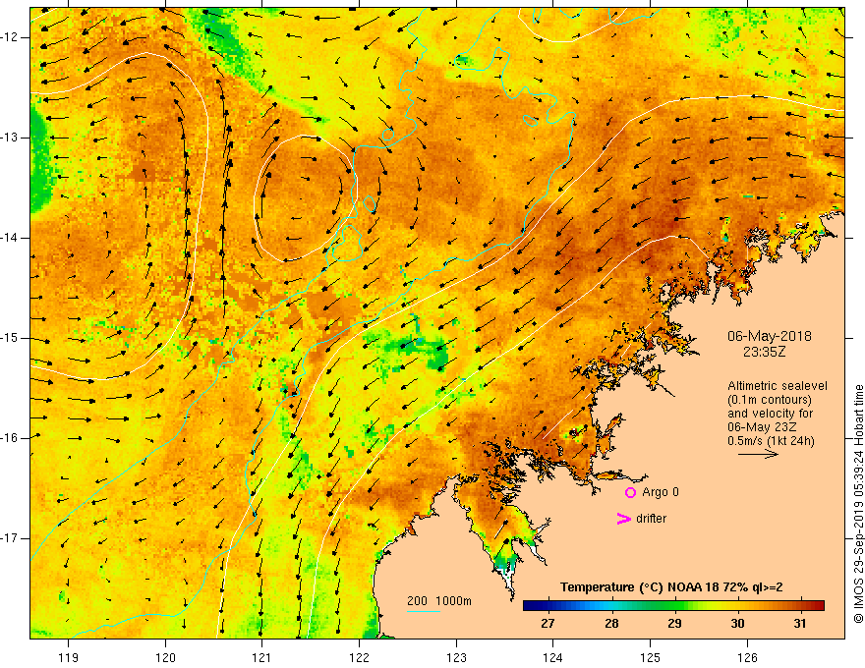Viewport: 865px width, 668px height.
Task: Click the 'drifter' legend label
Action: [x=651, y=519]
